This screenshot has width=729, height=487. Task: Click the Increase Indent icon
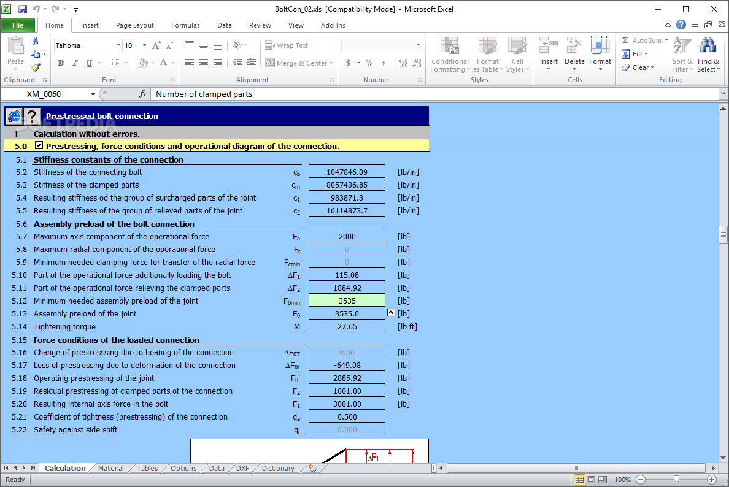click(x=252, y=63)
